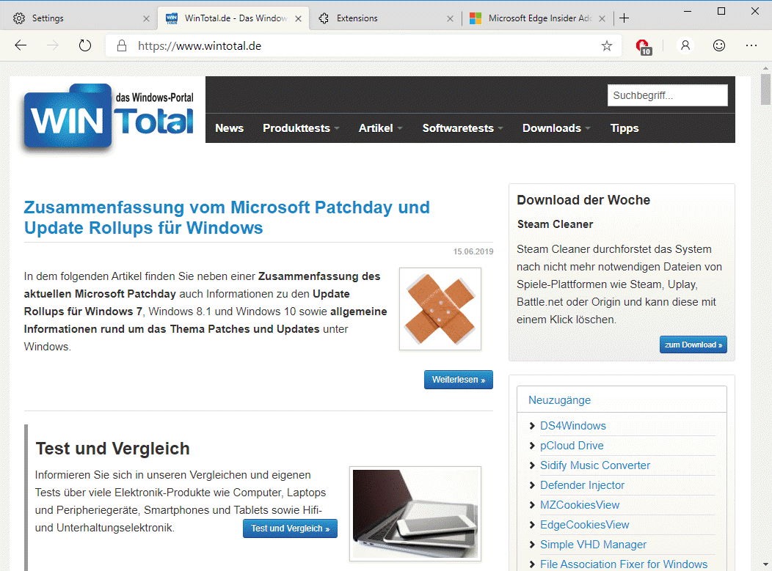This screenshot has width=772, height=571.
Task: Open Edge settings and more menu
Action: pos(751,45)
